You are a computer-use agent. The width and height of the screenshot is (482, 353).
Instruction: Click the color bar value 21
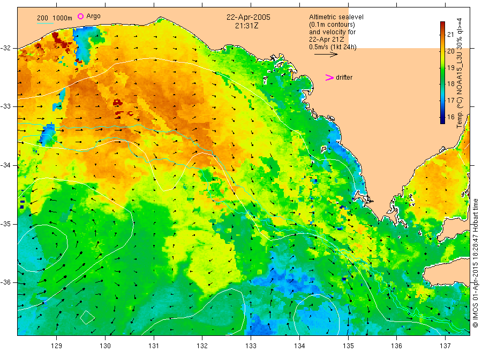[x=450, y=34]
